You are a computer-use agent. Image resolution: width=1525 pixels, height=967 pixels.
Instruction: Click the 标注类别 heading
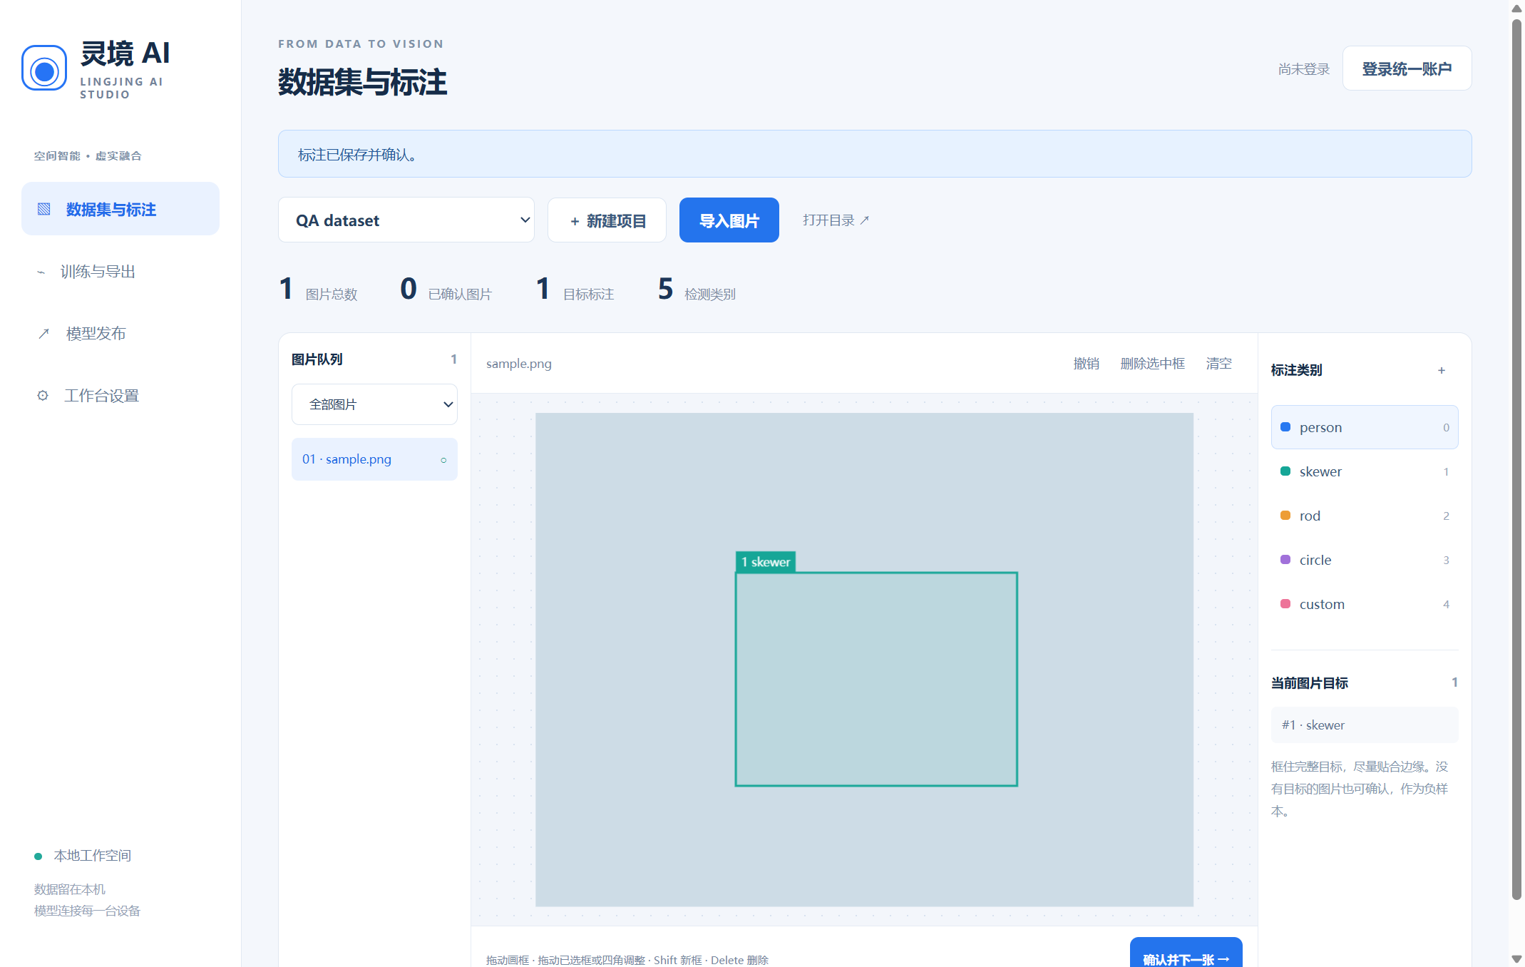(1296, 370)
